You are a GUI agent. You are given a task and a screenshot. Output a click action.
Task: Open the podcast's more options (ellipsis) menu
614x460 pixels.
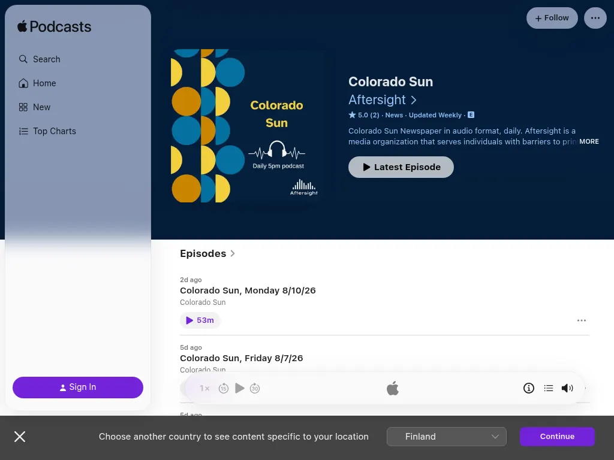[595, 18]
